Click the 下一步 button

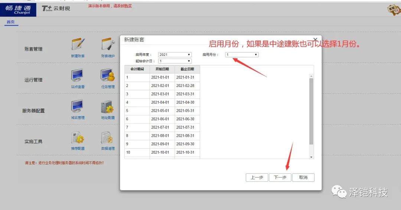click(x=280, y=177)
